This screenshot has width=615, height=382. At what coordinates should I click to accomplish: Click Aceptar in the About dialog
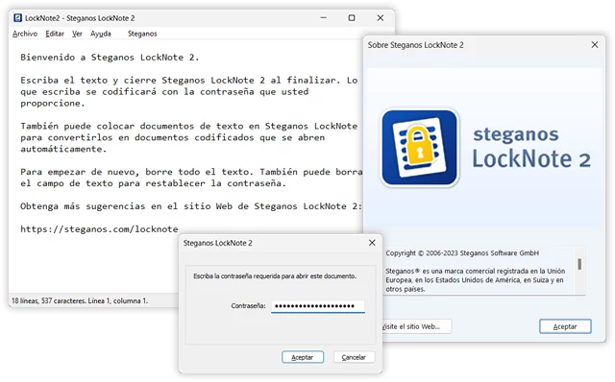tap(565, 326)
